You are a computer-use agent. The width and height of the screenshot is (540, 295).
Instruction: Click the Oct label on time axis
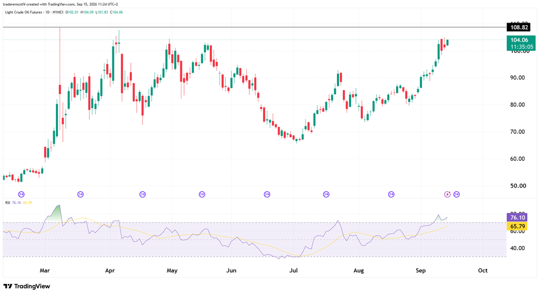[483, 270]
